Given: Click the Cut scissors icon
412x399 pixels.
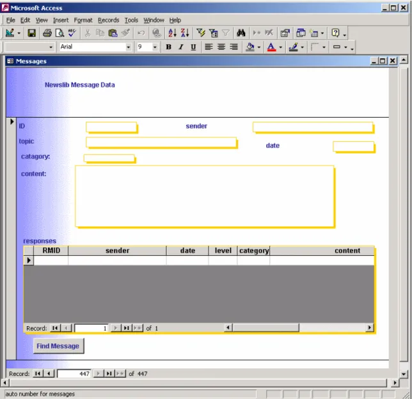Looking at the screenshot, I should (x=88, y=33).
